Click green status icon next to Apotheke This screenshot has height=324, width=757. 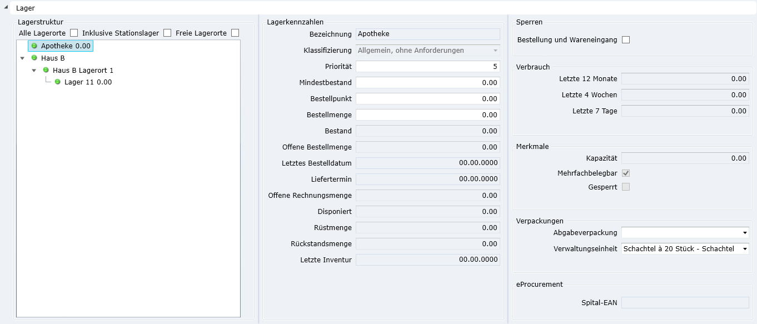34,46
